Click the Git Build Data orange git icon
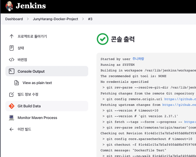The width and height of the screenshot is (196, 157). (x=12, y=106)
